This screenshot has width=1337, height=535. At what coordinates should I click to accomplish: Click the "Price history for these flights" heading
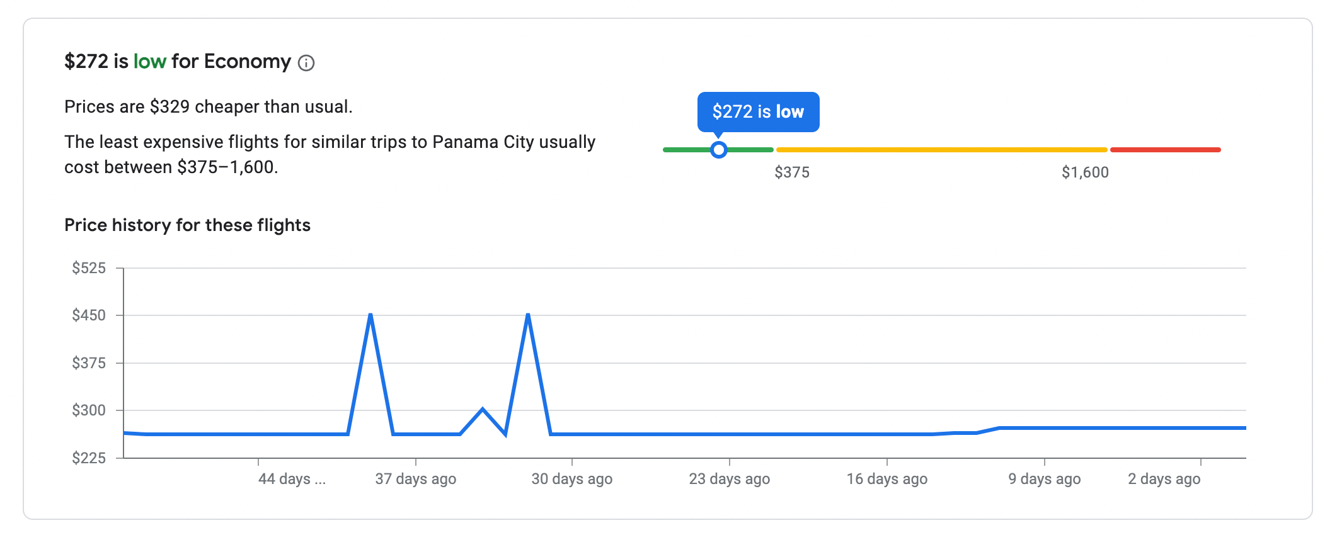(187, 225)
